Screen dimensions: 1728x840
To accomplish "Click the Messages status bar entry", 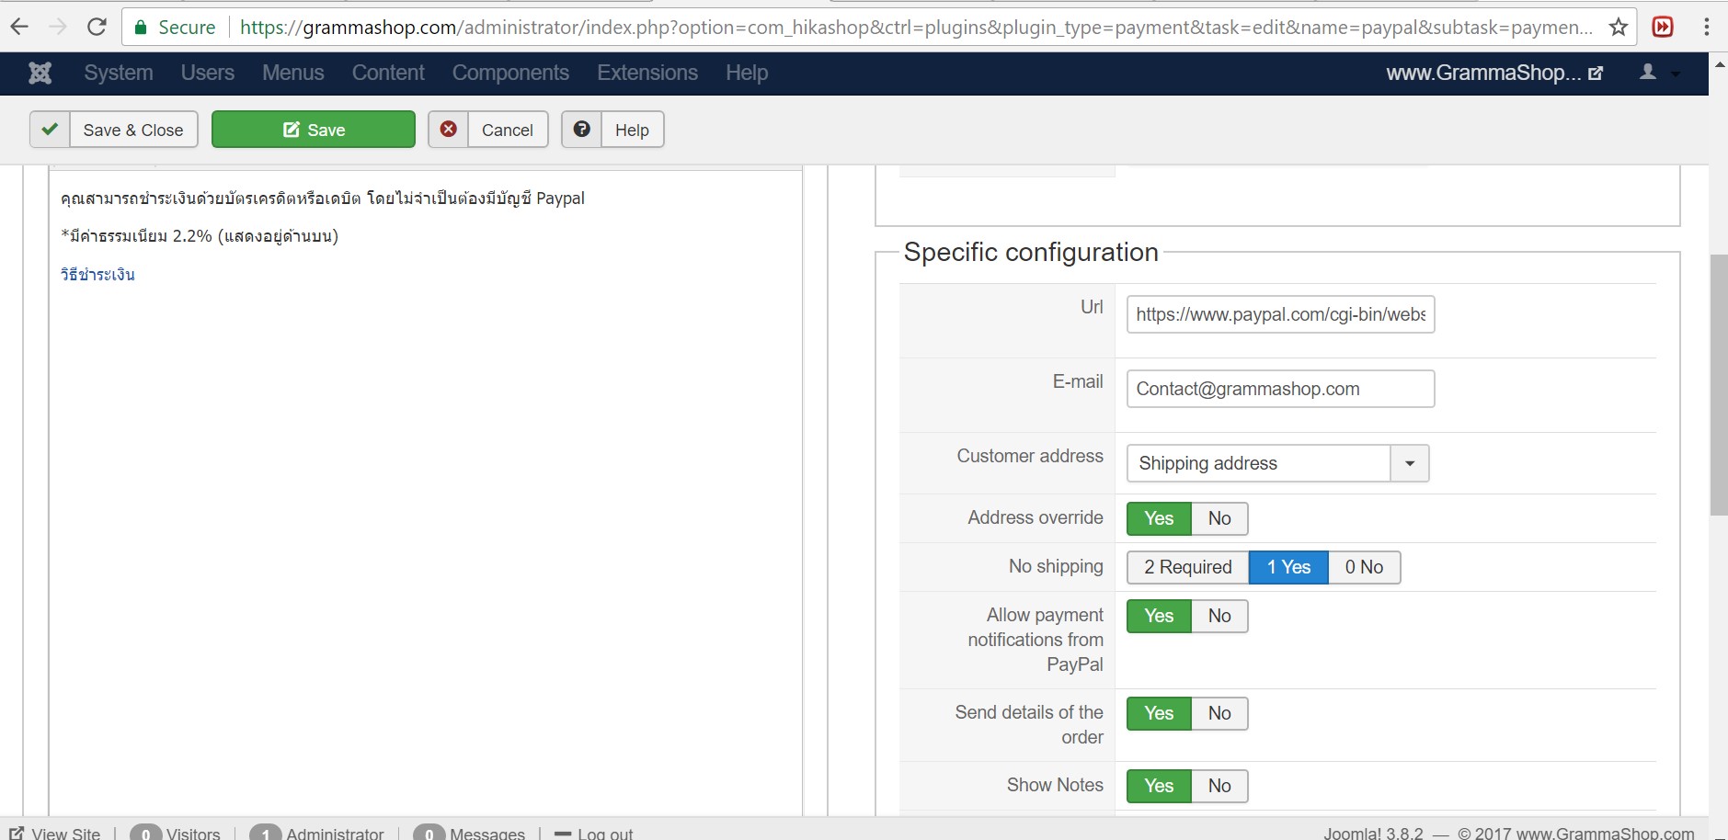I will (470, 833).
